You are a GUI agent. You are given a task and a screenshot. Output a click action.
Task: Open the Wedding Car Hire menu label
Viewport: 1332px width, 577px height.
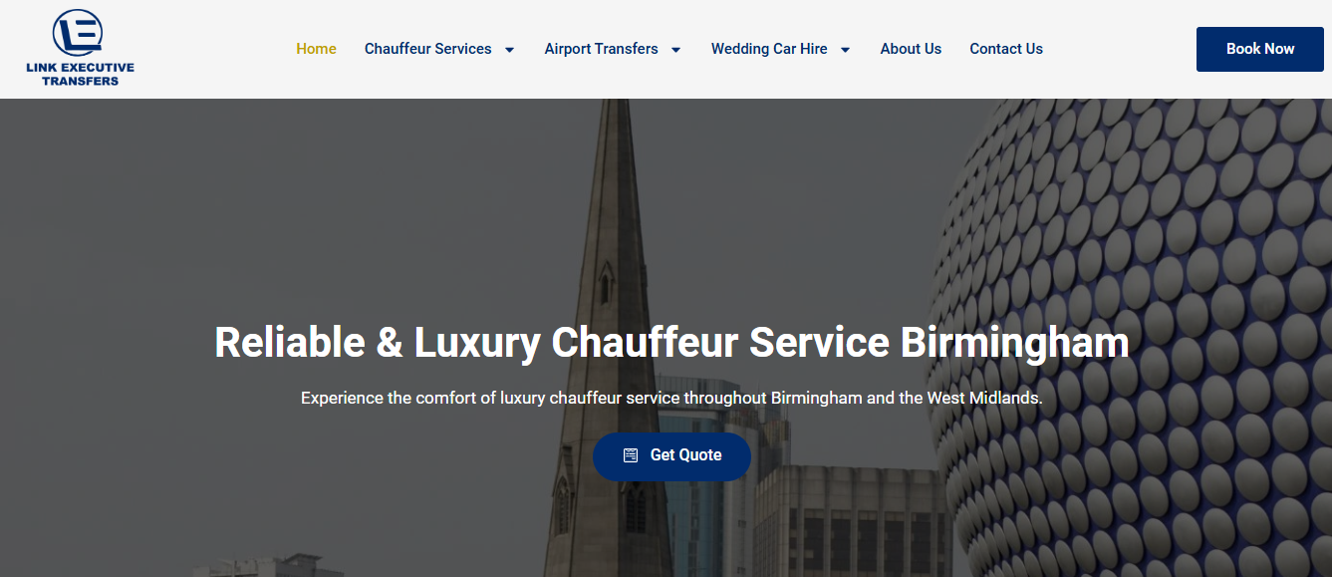pos(769,49)
